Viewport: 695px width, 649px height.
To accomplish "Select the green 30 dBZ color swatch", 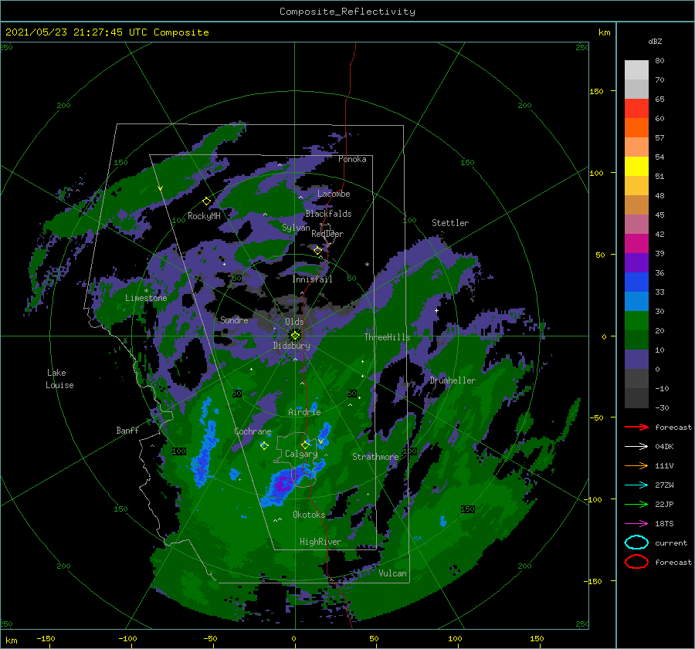I will coord(636,321).
